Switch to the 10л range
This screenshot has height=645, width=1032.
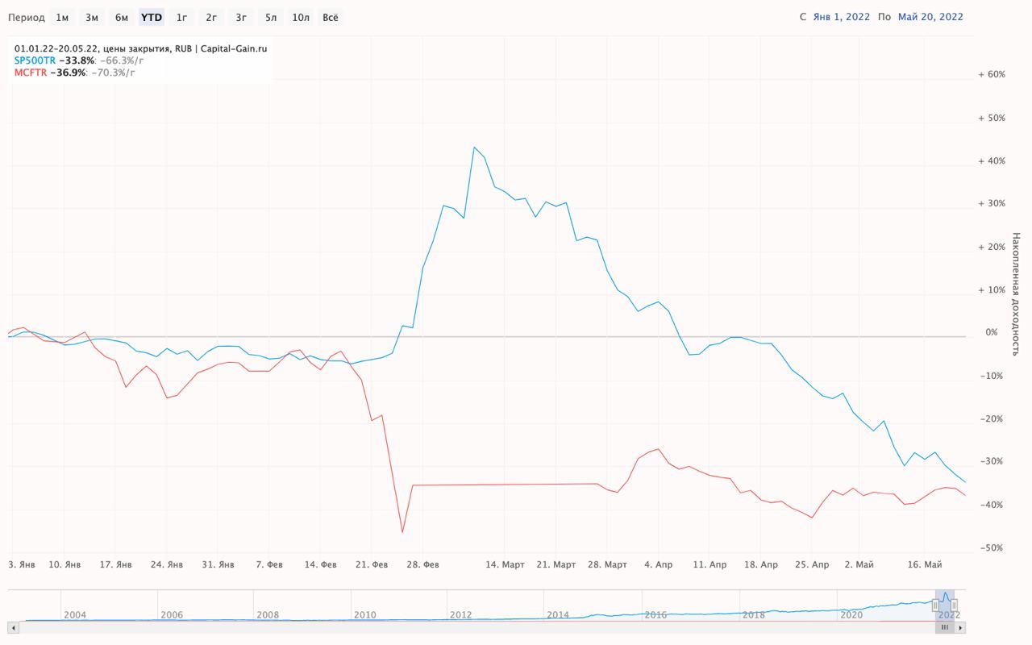point(301,17)
